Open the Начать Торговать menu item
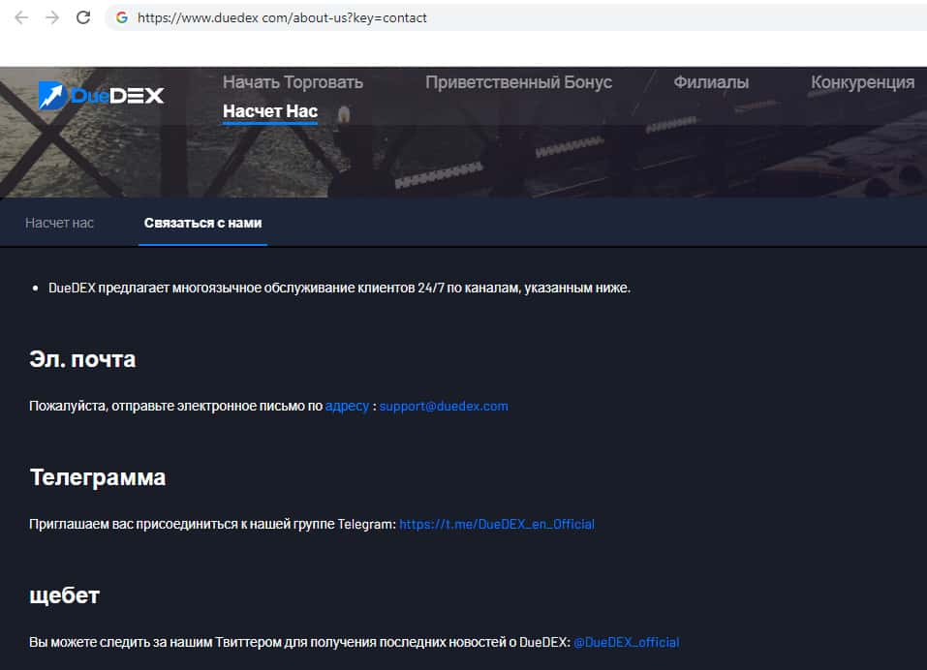The image size is (927, 670). point(293,82)
